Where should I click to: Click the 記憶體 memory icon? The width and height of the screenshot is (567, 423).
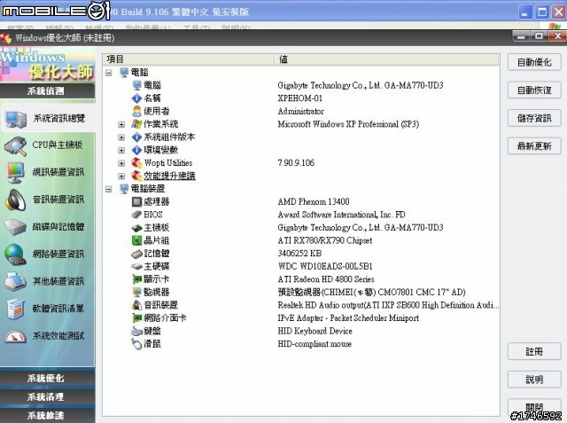[136, 254]
